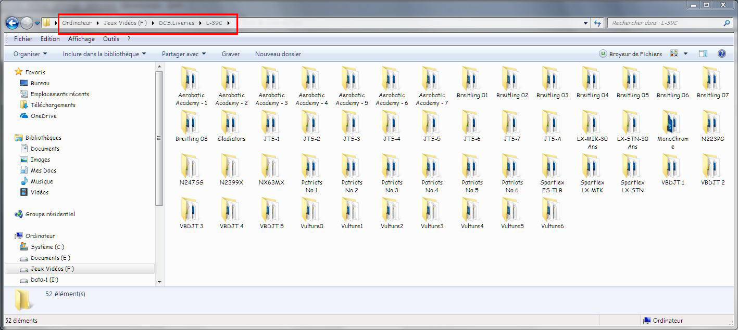Open the Help question mark icon

(722, 54)
